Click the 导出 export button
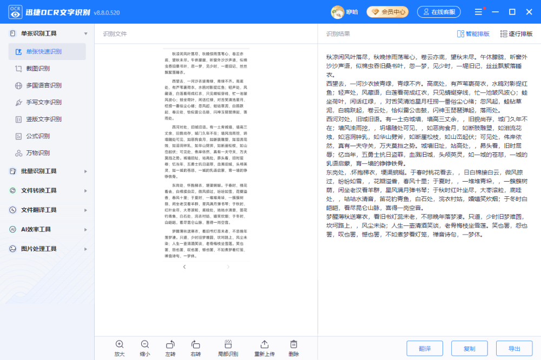Viewport: 541px width, 360px height. click(x=514, y=349)
